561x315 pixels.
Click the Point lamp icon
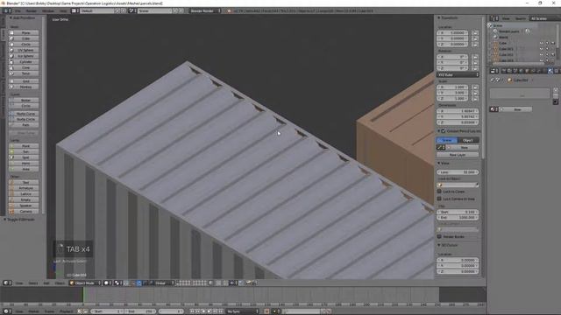11,146
